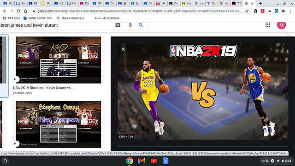Open the notification count indicator
This screenshot has height=166, width=295.
(272, 161)
